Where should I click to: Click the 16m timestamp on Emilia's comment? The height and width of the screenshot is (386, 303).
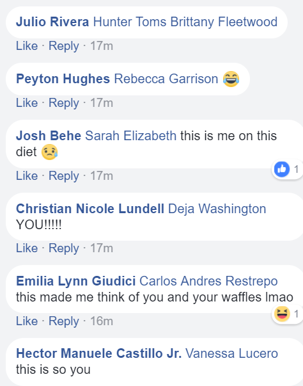click(102, 321)
